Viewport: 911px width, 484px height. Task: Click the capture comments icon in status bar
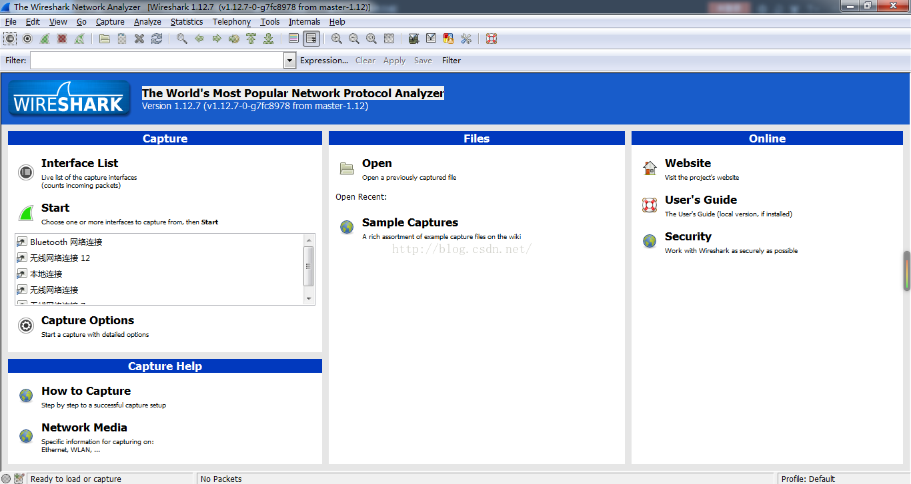click(19, 479)
